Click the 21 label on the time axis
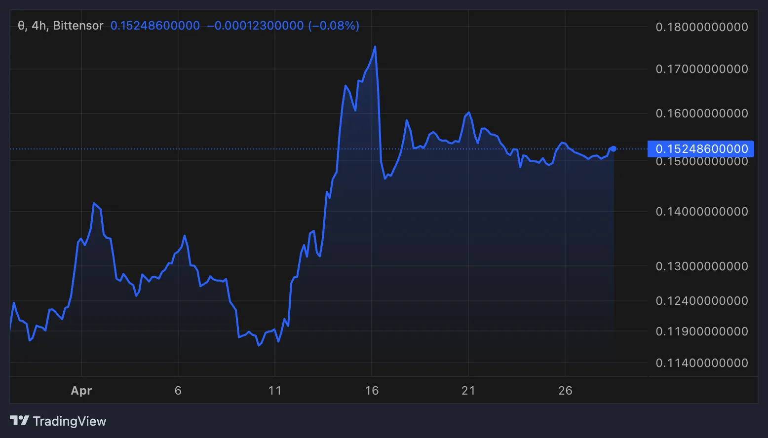 [x=468, y=390]
